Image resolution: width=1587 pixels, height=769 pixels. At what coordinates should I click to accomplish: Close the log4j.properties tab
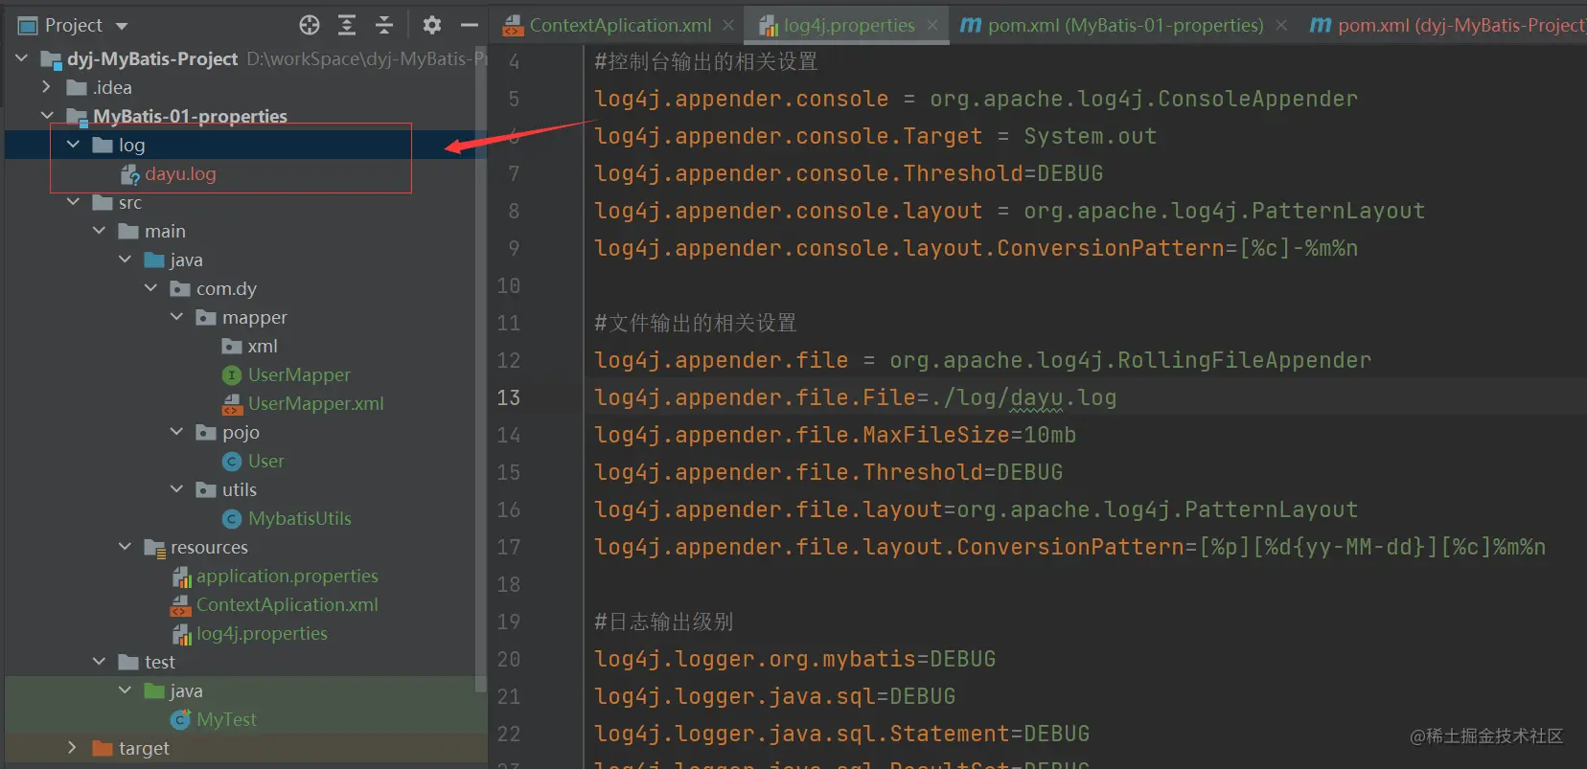932,26
